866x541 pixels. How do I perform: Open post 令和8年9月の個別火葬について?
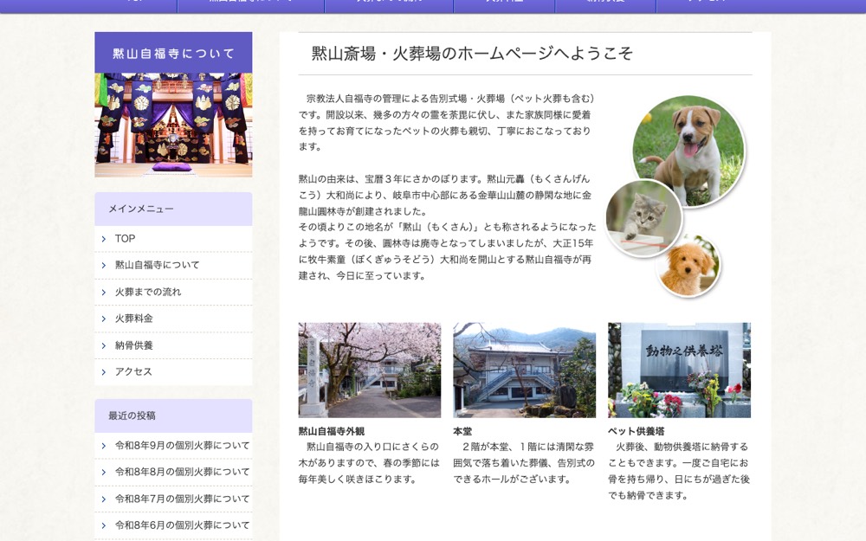pyautogui.click(x=182, y=446)
